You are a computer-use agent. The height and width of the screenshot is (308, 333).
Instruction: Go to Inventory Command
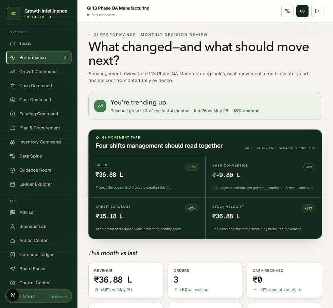[x=39, y=142]
